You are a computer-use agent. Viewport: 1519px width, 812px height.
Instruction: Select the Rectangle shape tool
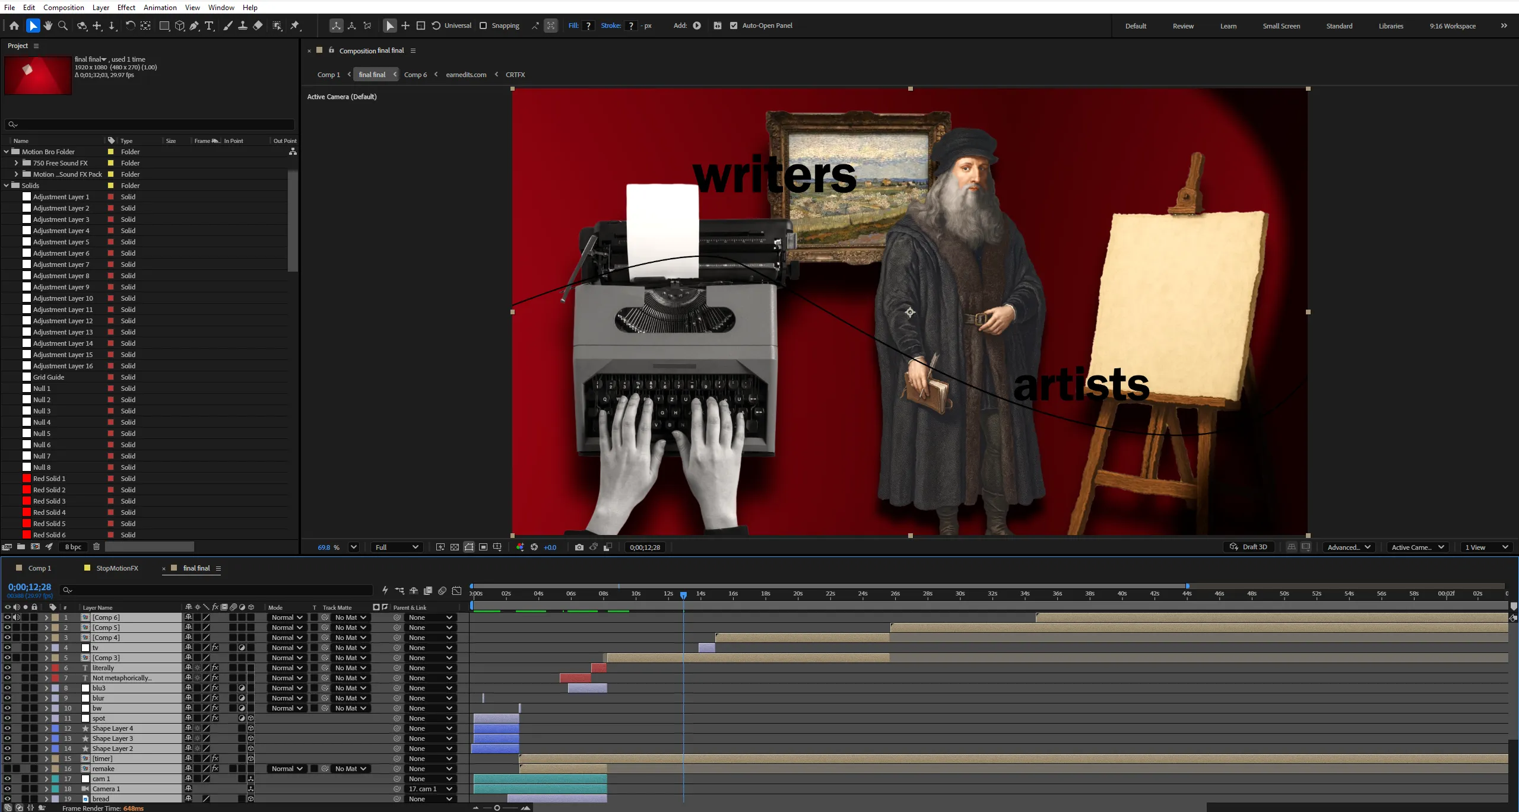click(164, 26)
